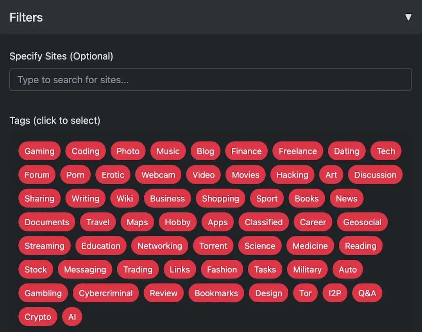
Task: Click the Tor tag pill
Action: [x=306, y=293]
